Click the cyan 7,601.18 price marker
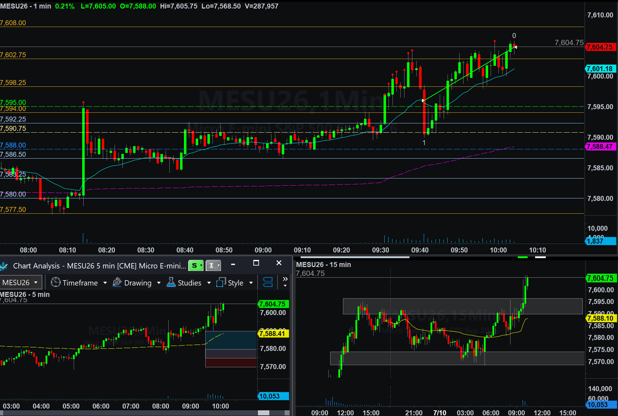 (600, 69)
